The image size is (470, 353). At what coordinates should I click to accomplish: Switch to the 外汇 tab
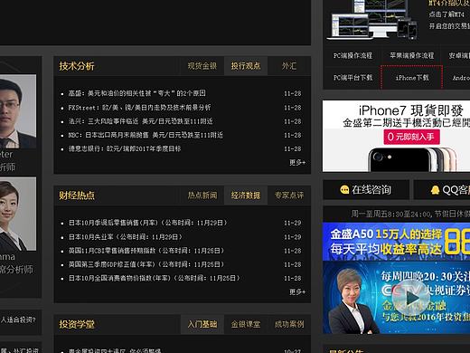[289, 66]
